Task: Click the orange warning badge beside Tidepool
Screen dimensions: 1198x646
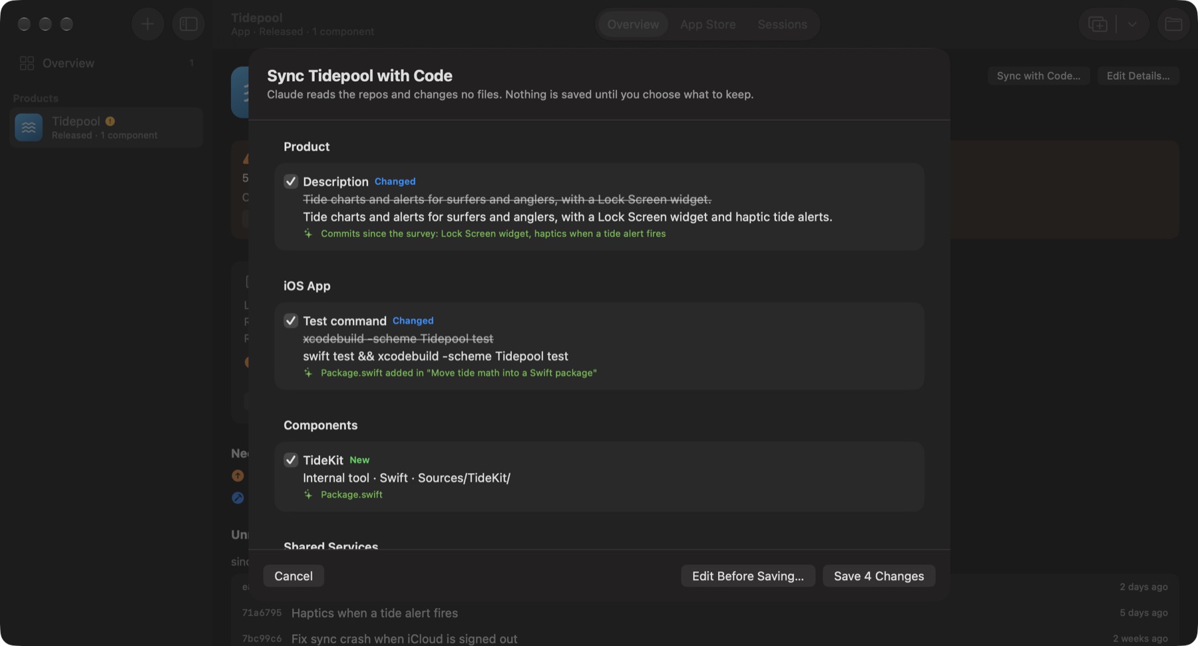Action: (110, 121)
